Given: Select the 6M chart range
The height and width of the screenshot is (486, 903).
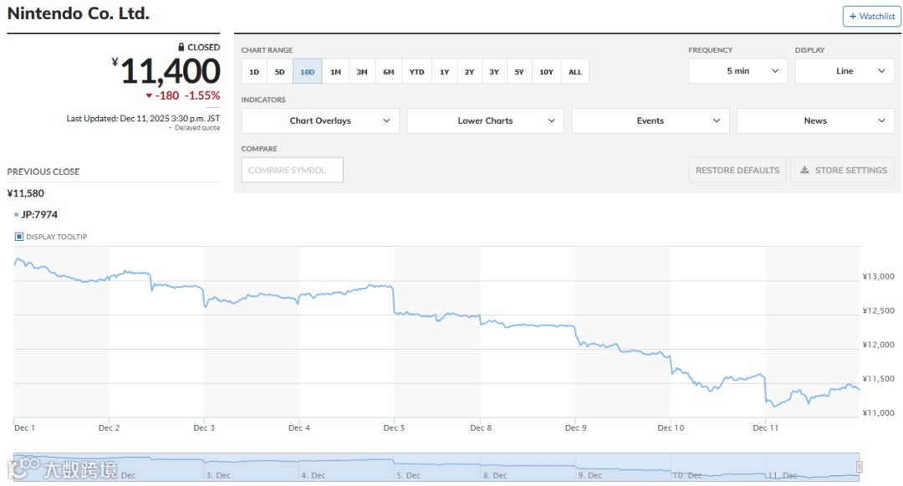Looking at the screenshot, I should coord(389,72).
